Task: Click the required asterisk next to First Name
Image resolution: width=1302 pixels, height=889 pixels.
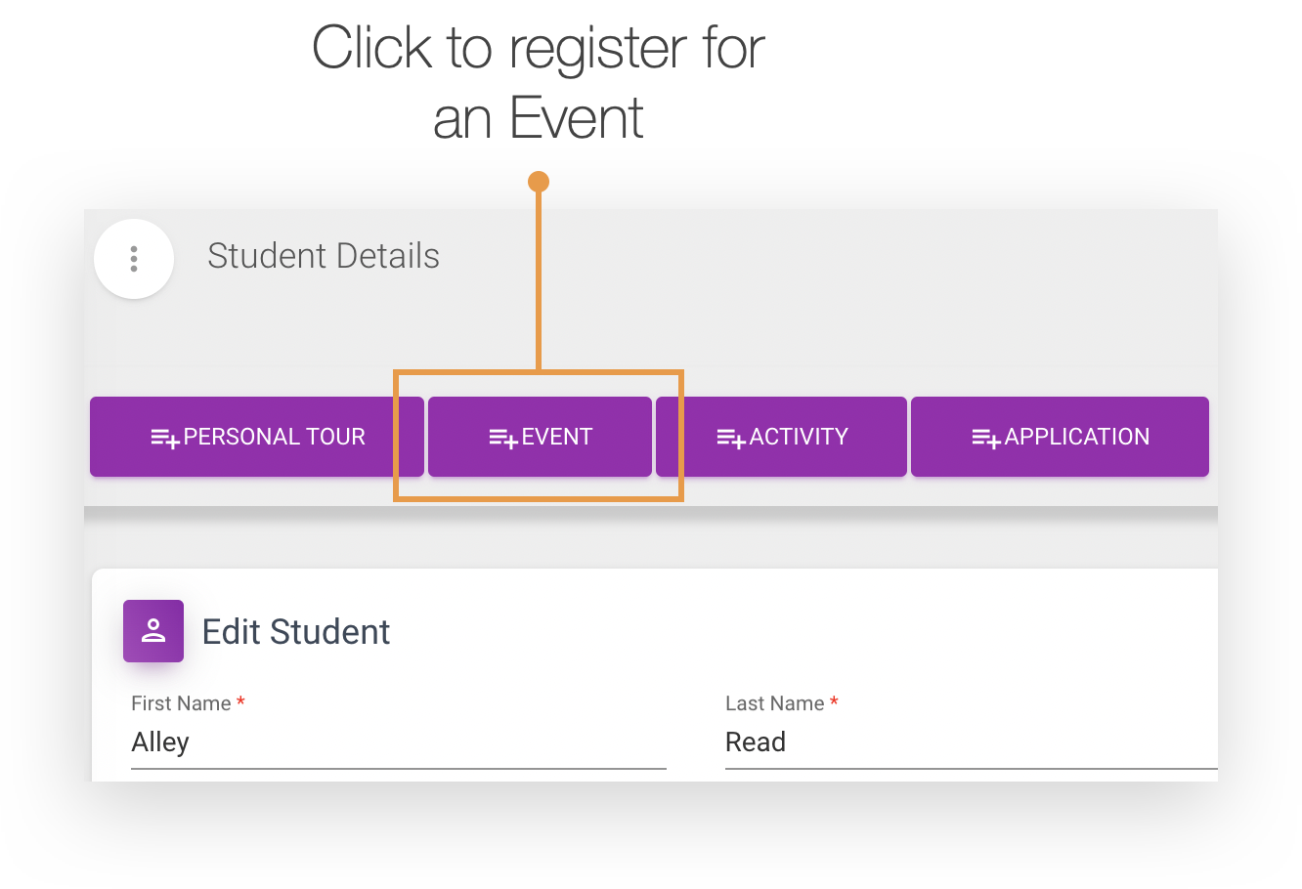Action: point(240,700)
